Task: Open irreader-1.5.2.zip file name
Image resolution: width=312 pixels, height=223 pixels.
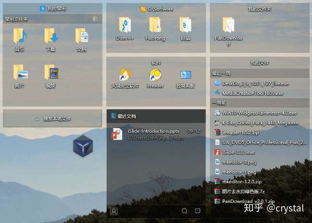Action: pos(240,132)
